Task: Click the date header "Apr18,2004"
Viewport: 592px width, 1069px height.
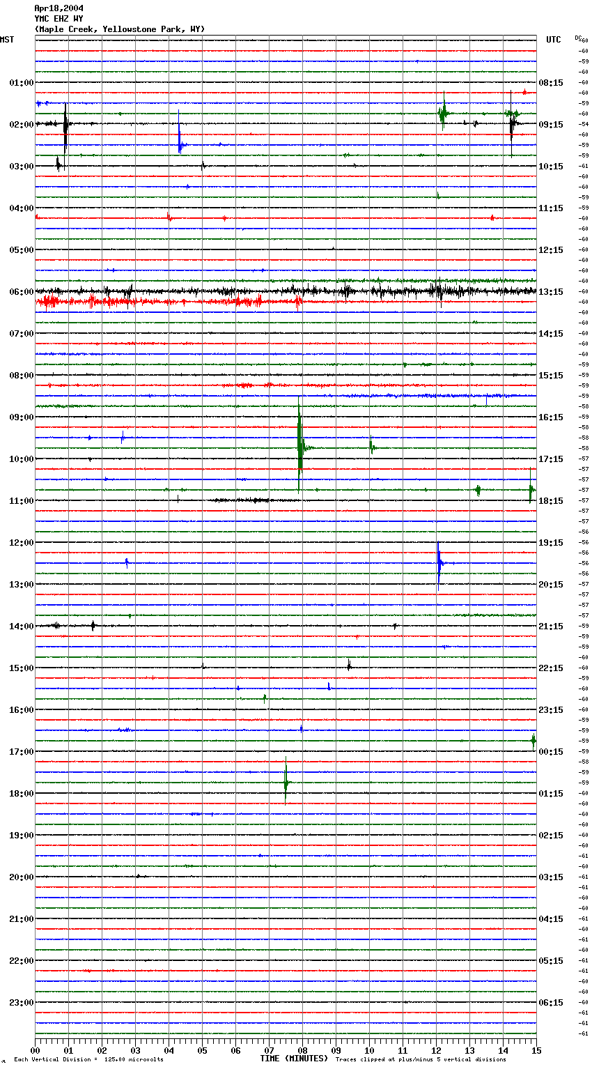Action: [x=59, y=8]
